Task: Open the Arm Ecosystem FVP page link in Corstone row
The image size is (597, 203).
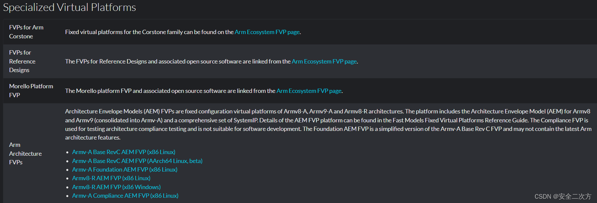Action: (267, 32)
